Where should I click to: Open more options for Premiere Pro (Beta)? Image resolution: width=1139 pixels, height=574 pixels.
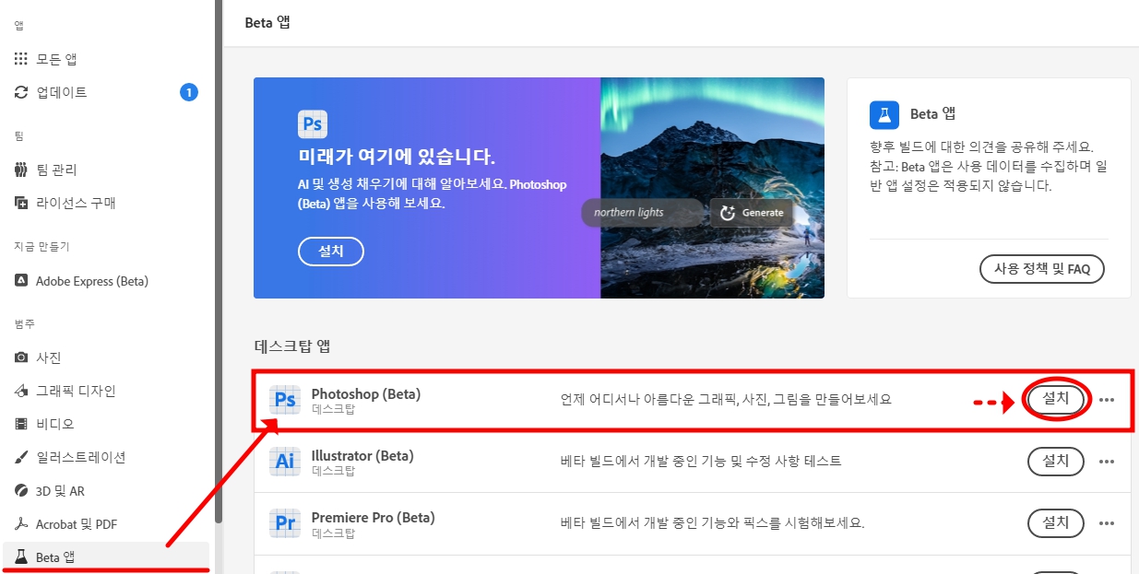(x=1107, y=523)
